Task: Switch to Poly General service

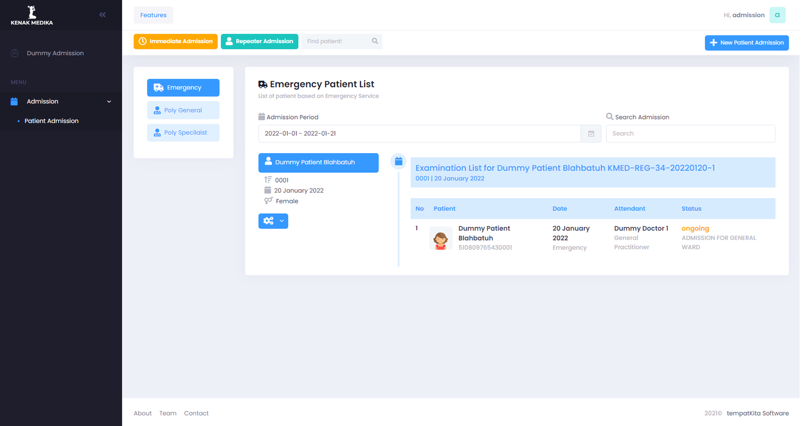Action: point(183,110)
